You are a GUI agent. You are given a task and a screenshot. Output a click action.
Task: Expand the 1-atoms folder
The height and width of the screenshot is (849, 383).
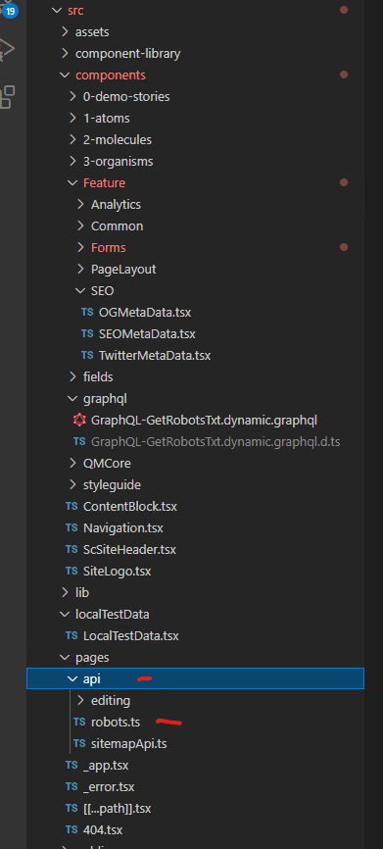tap(72, 118)
